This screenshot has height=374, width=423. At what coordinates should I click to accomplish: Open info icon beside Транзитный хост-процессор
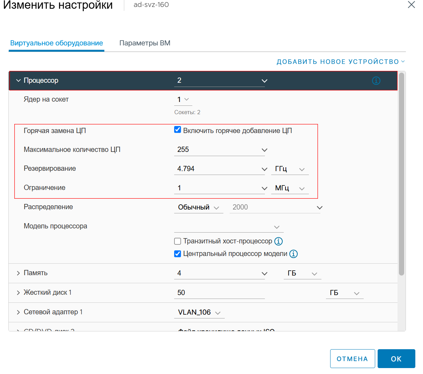[x=278, y=241]
